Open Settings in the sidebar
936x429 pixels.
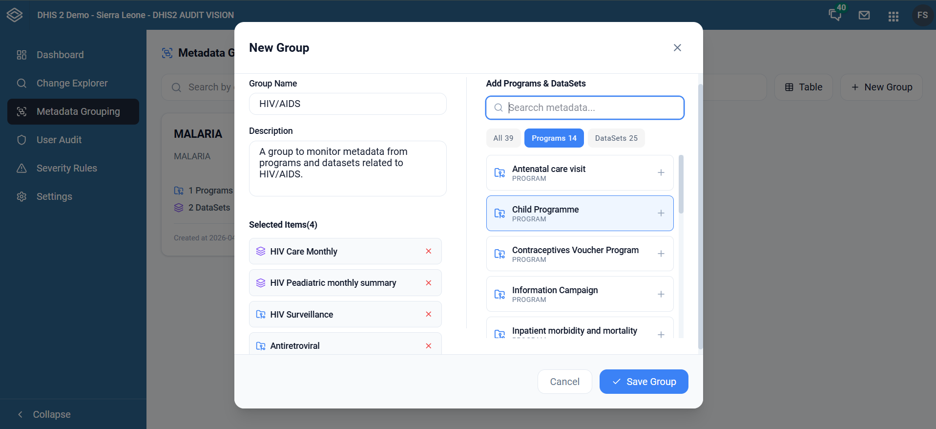73,196
